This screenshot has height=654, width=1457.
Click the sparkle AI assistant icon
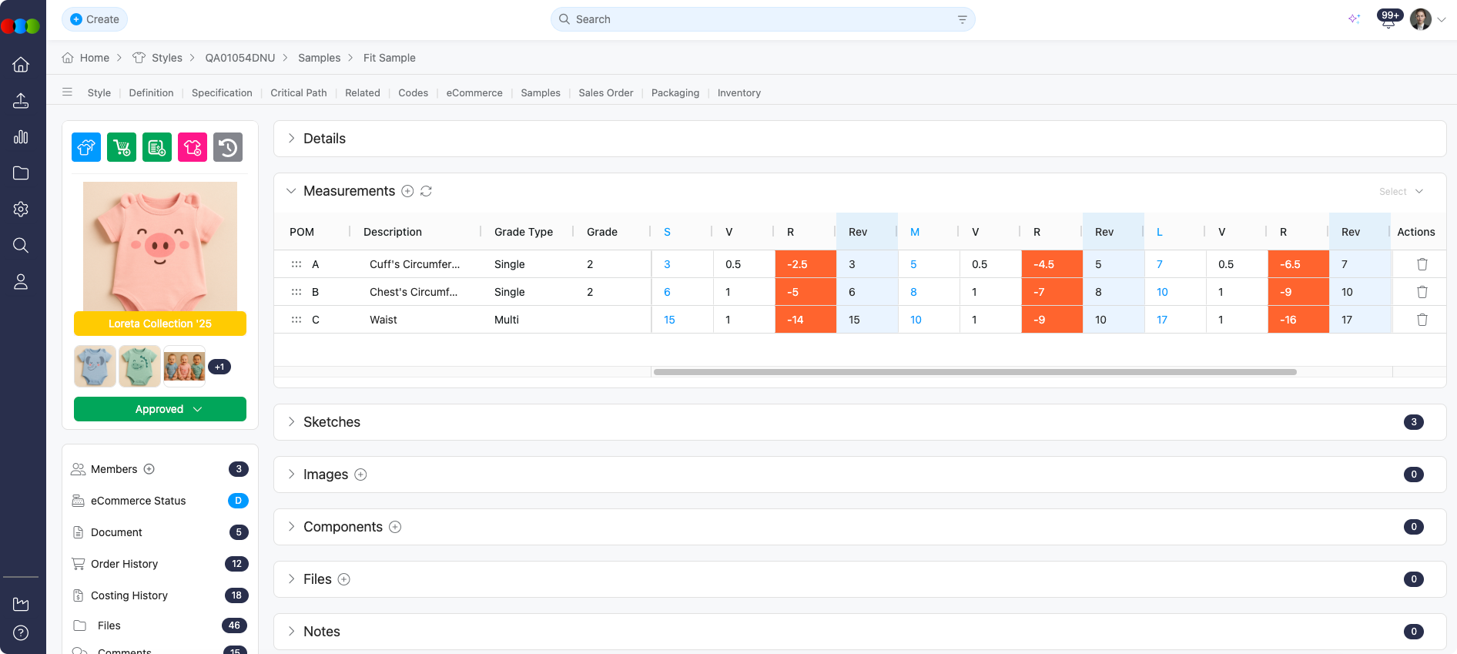pos(1354,19)
